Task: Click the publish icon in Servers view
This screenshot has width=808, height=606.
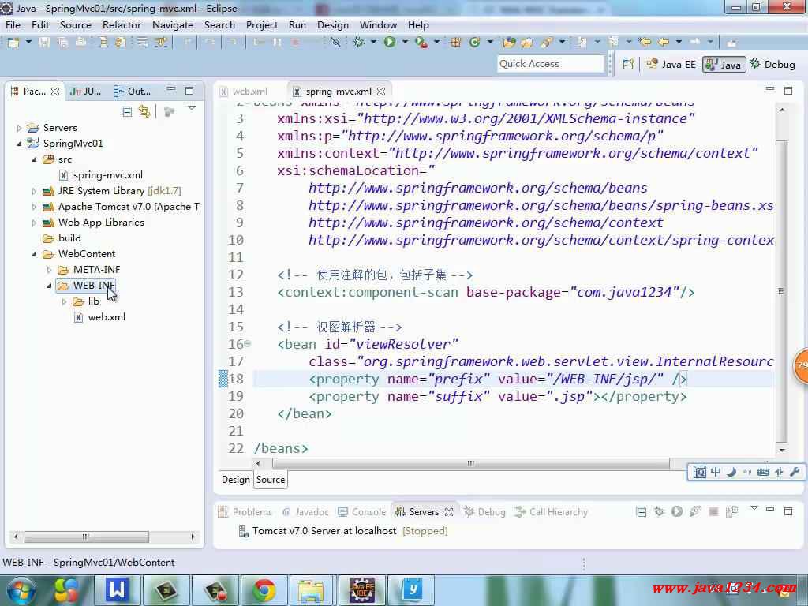Action: [x=731, y=511]
